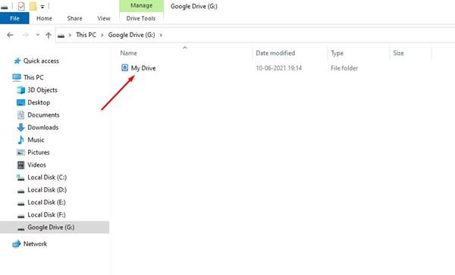Switch to the Home ribbon tab

click(44, 18)
